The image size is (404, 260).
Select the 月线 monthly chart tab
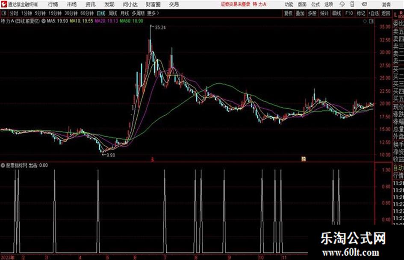(x=125, y=13)
